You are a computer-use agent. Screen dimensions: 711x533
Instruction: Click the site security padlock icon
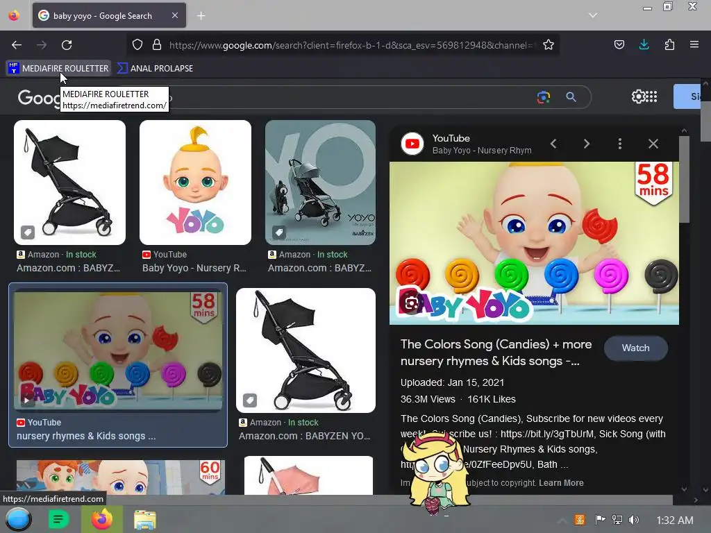(x=157, y=45)
